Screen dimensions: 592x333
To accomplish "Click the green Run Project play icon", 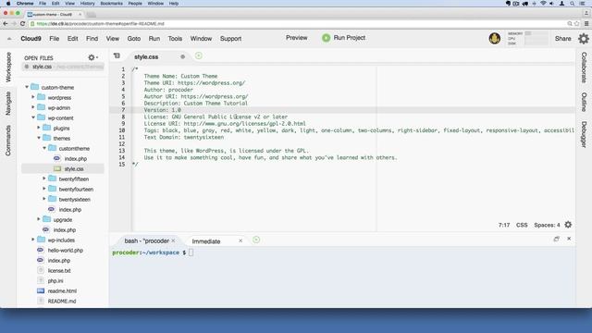I will 327,38.
